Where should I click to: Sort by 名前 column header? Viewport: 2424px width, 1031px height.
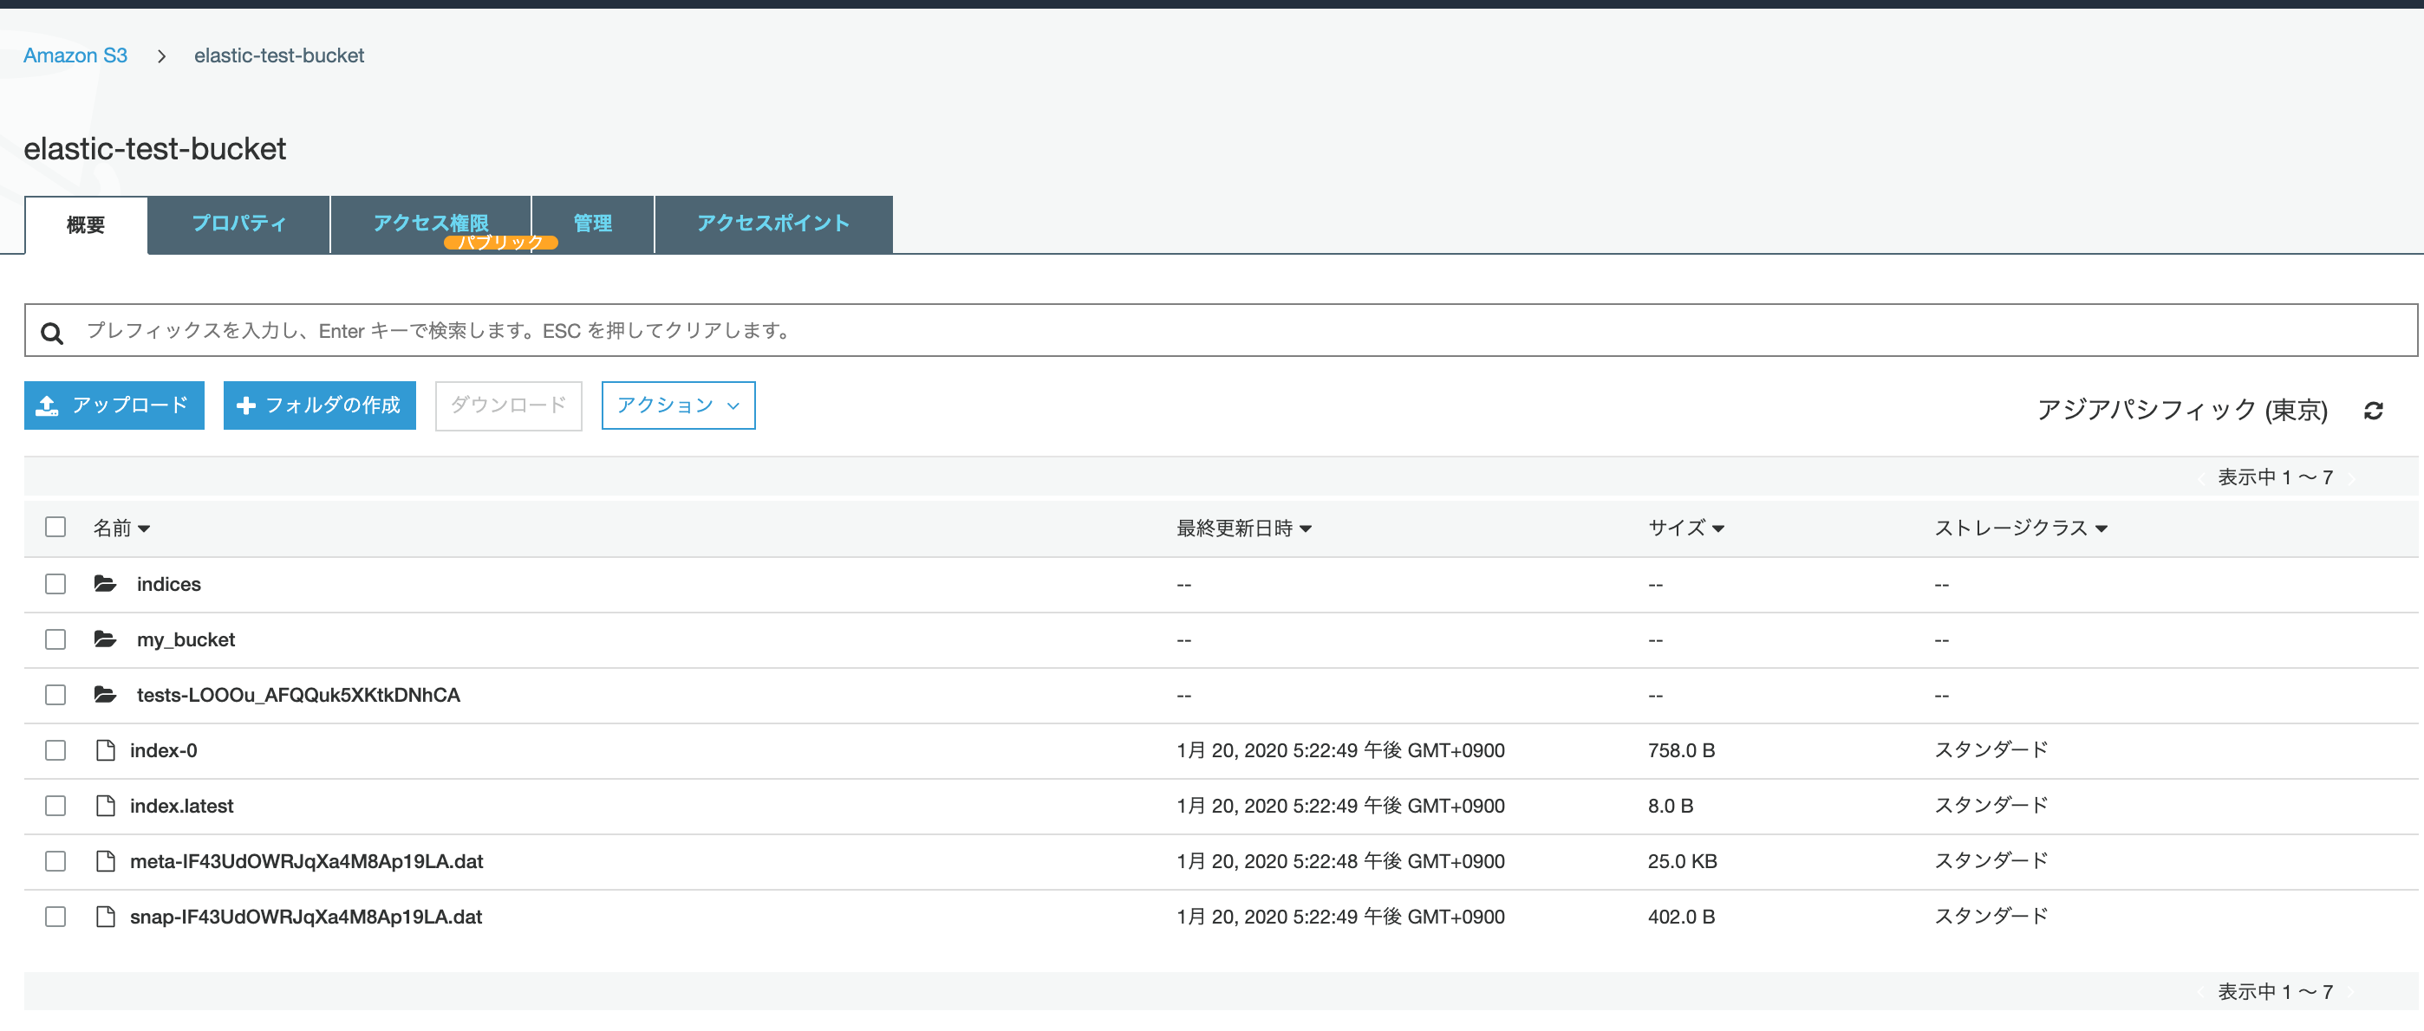coord(121,528)
